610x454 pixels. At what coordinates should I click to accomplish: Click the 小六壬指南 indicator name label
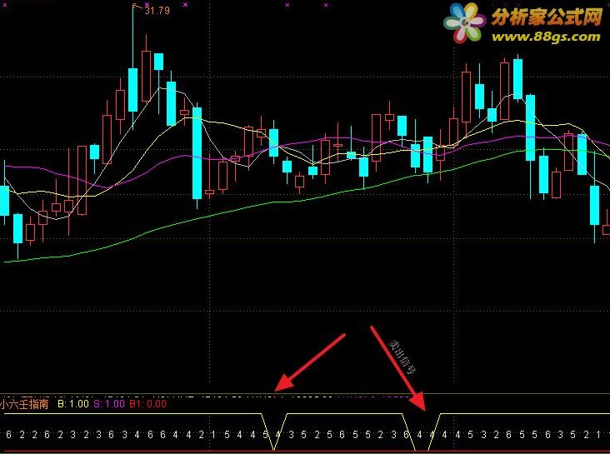(x=24, y=404)
